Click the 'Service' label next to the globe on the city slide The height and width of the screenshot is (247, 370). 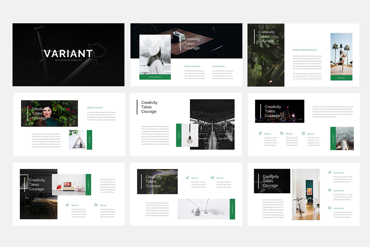coord(310,134)
